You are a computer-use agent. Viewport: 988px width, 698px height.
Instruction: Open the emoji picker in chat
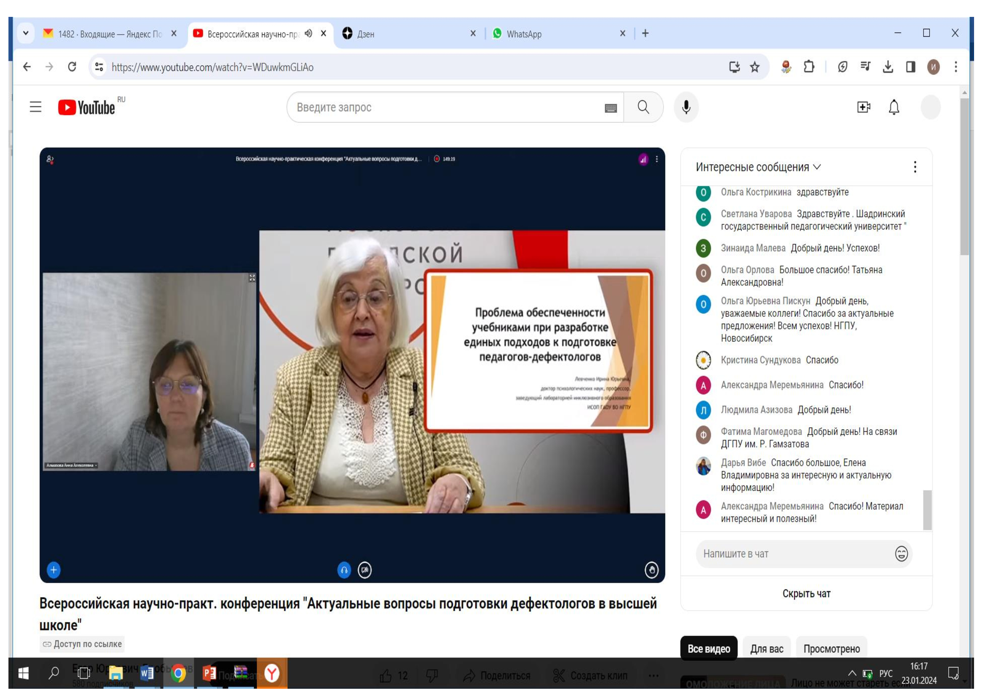[x=901, y=554]
